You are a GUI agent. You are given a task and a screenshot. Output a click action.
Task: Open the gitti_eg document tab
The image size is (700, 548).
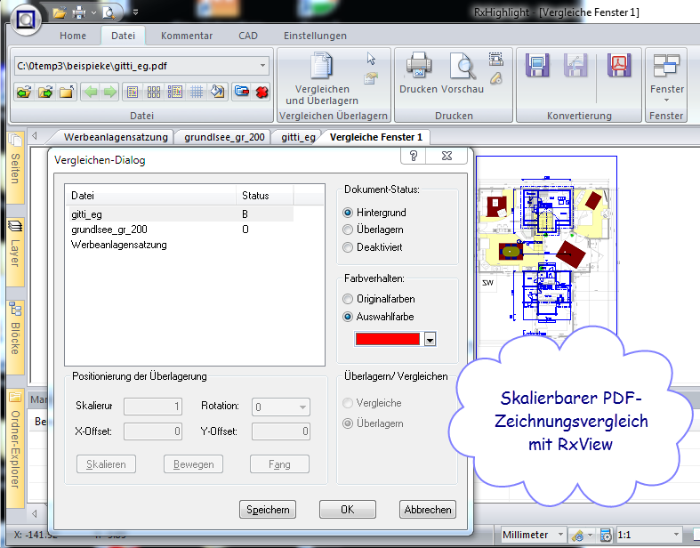click(298, 137)
